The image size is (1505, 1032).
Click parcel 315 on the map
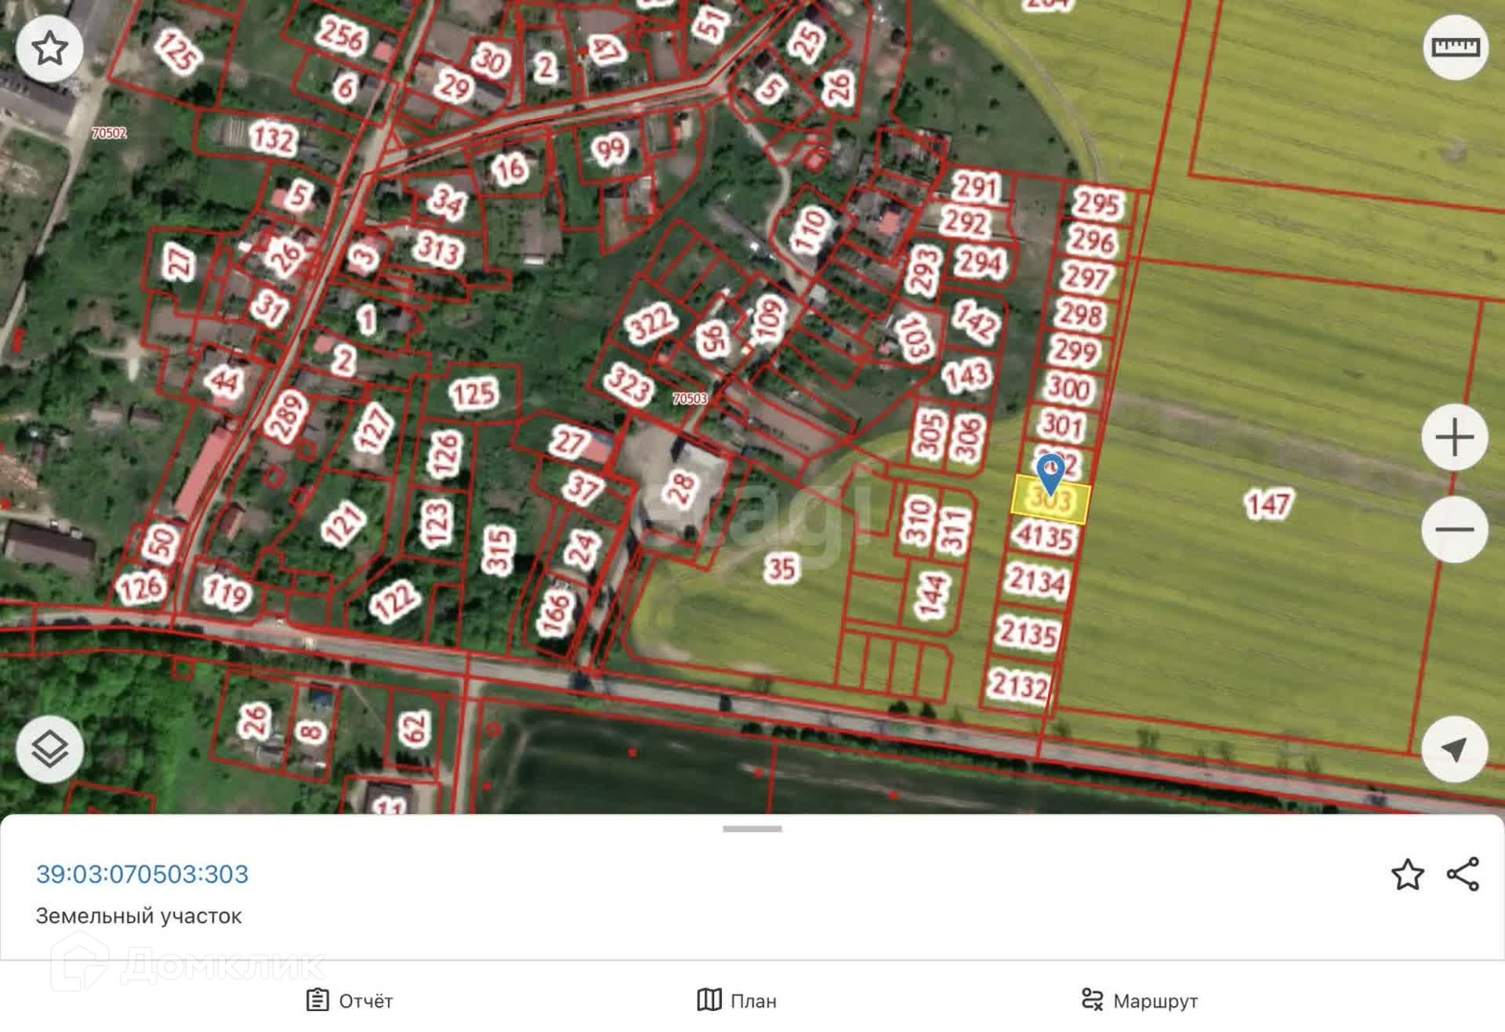tap(499, 550)
